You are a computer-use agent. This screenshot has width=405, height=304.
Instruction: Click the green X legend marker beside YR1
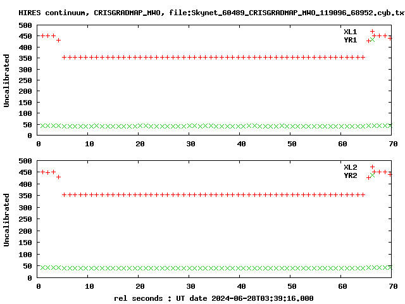(x=372, y=39)
